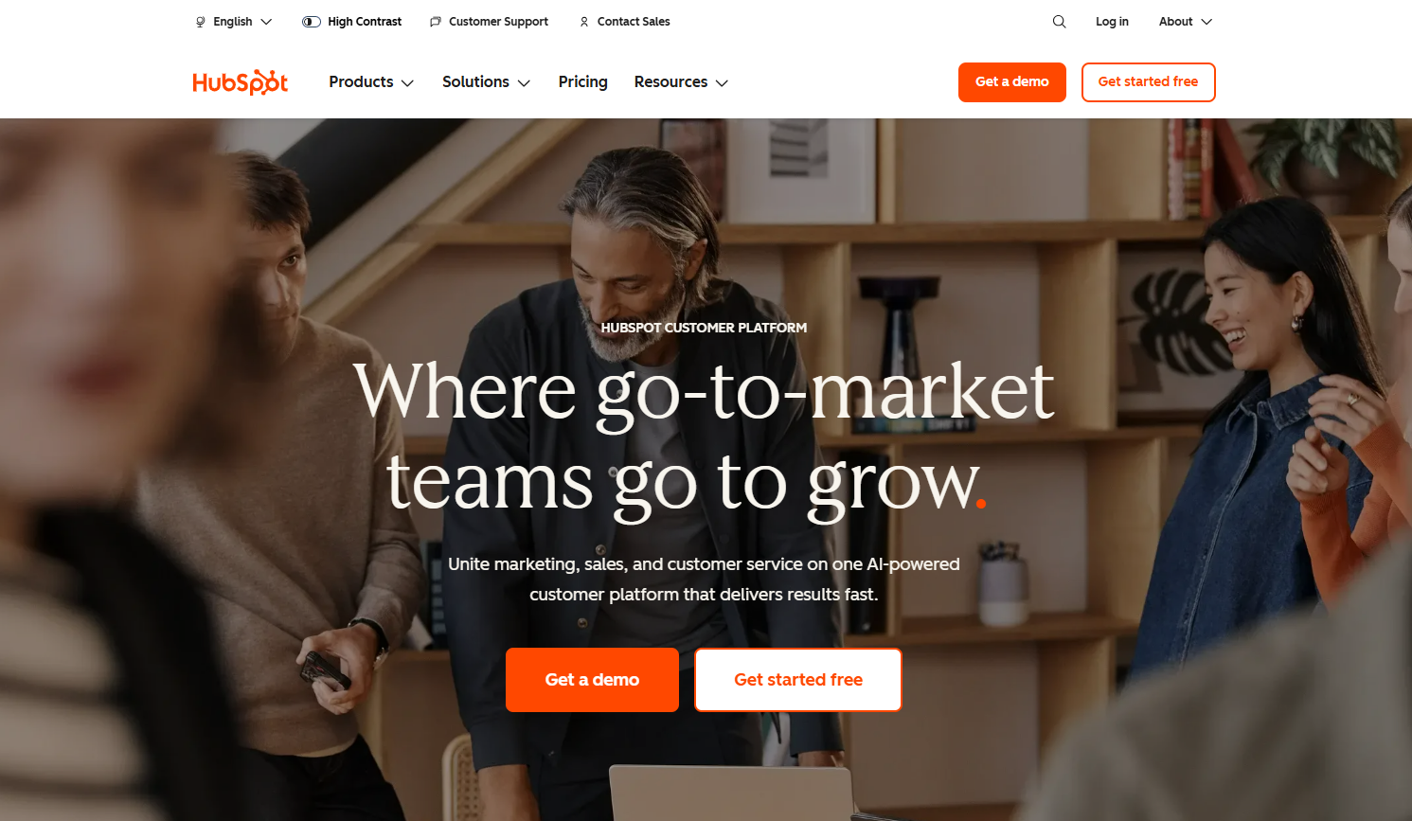This screenshot has width=1412, height=821.
Task: Open the Resources menu
Action: click(681, 82)
